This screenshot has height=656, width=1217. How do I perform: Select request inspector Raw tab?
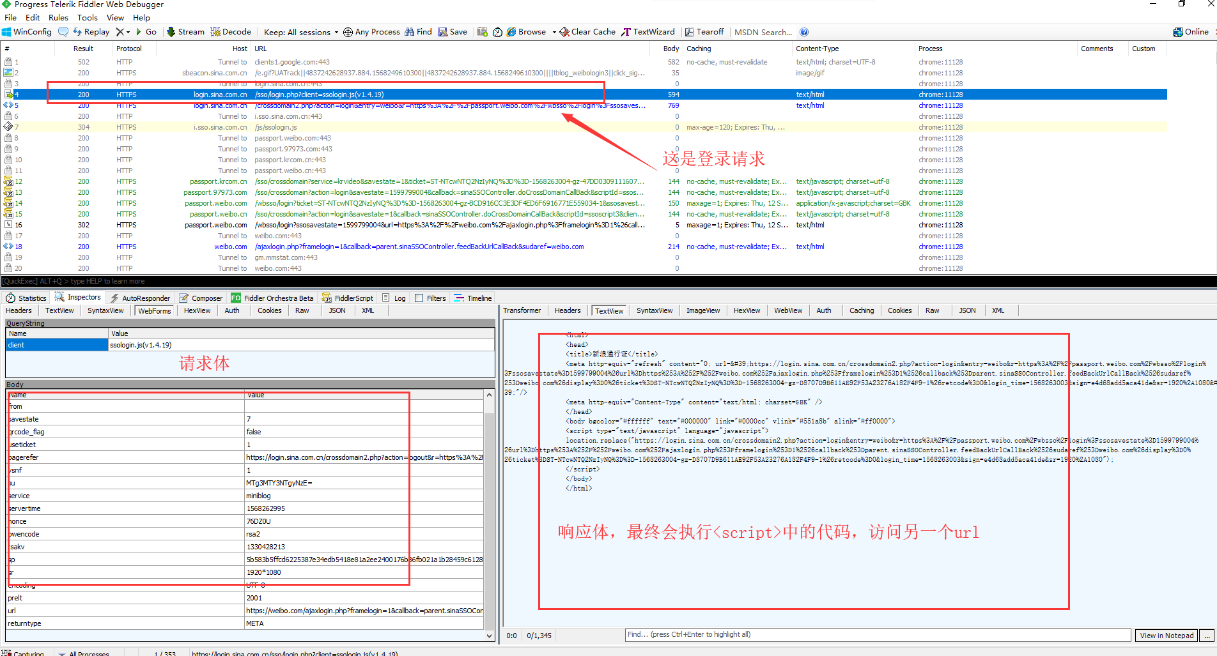(x=302, y=311)
